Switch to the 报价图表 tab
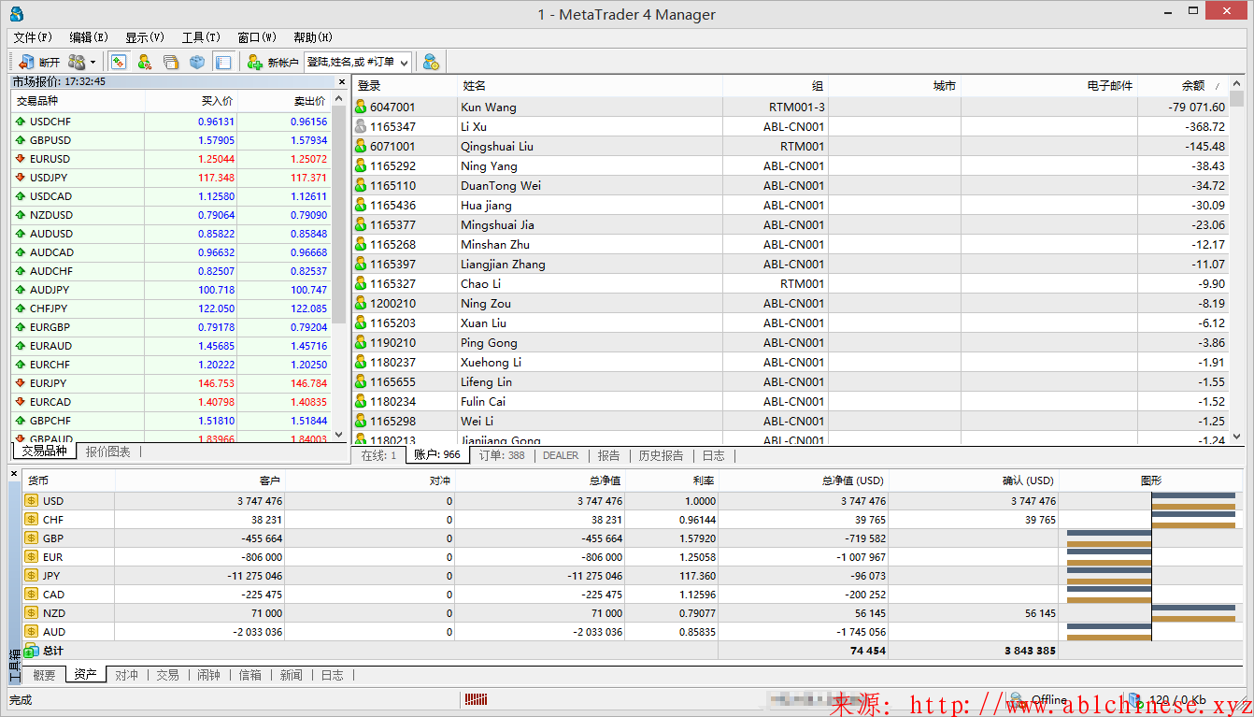 click(x=108, y=452)
